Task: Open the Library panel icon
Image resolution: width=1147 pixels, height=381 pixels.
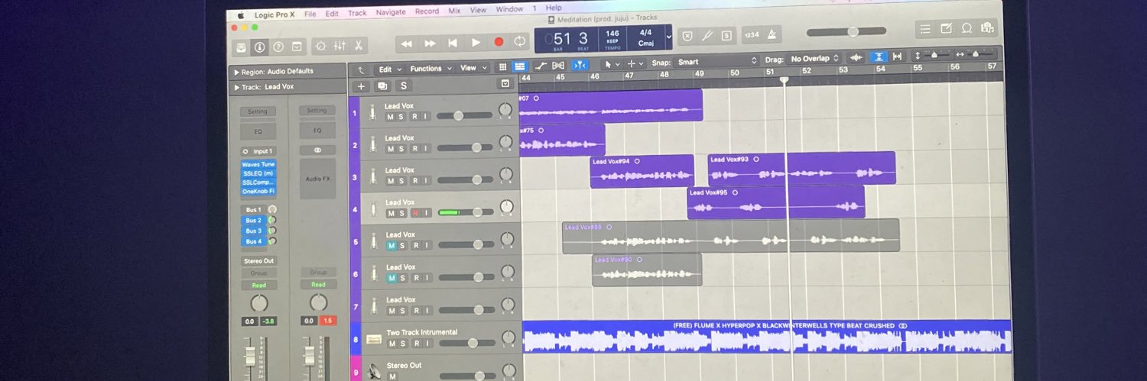Action: click(x=241, y=47)
